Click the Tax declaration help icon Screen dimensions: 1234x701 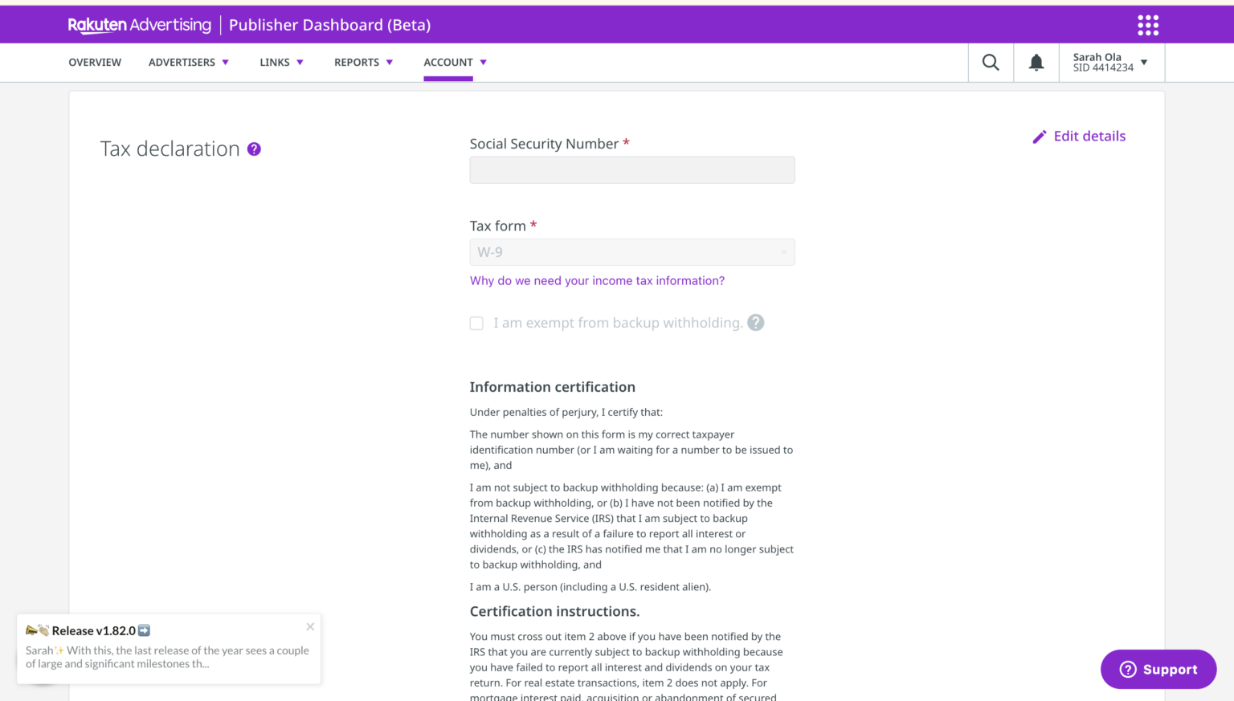pyautogui.click(x=254, y=149)
